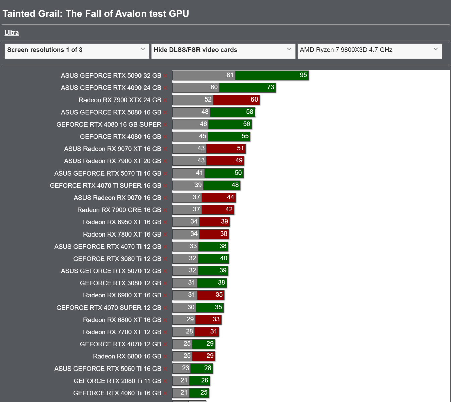The image size is (451, 402).
Task: Remove Radeon RX 7800 XT 16 GB row
Action: pos(165,234)
